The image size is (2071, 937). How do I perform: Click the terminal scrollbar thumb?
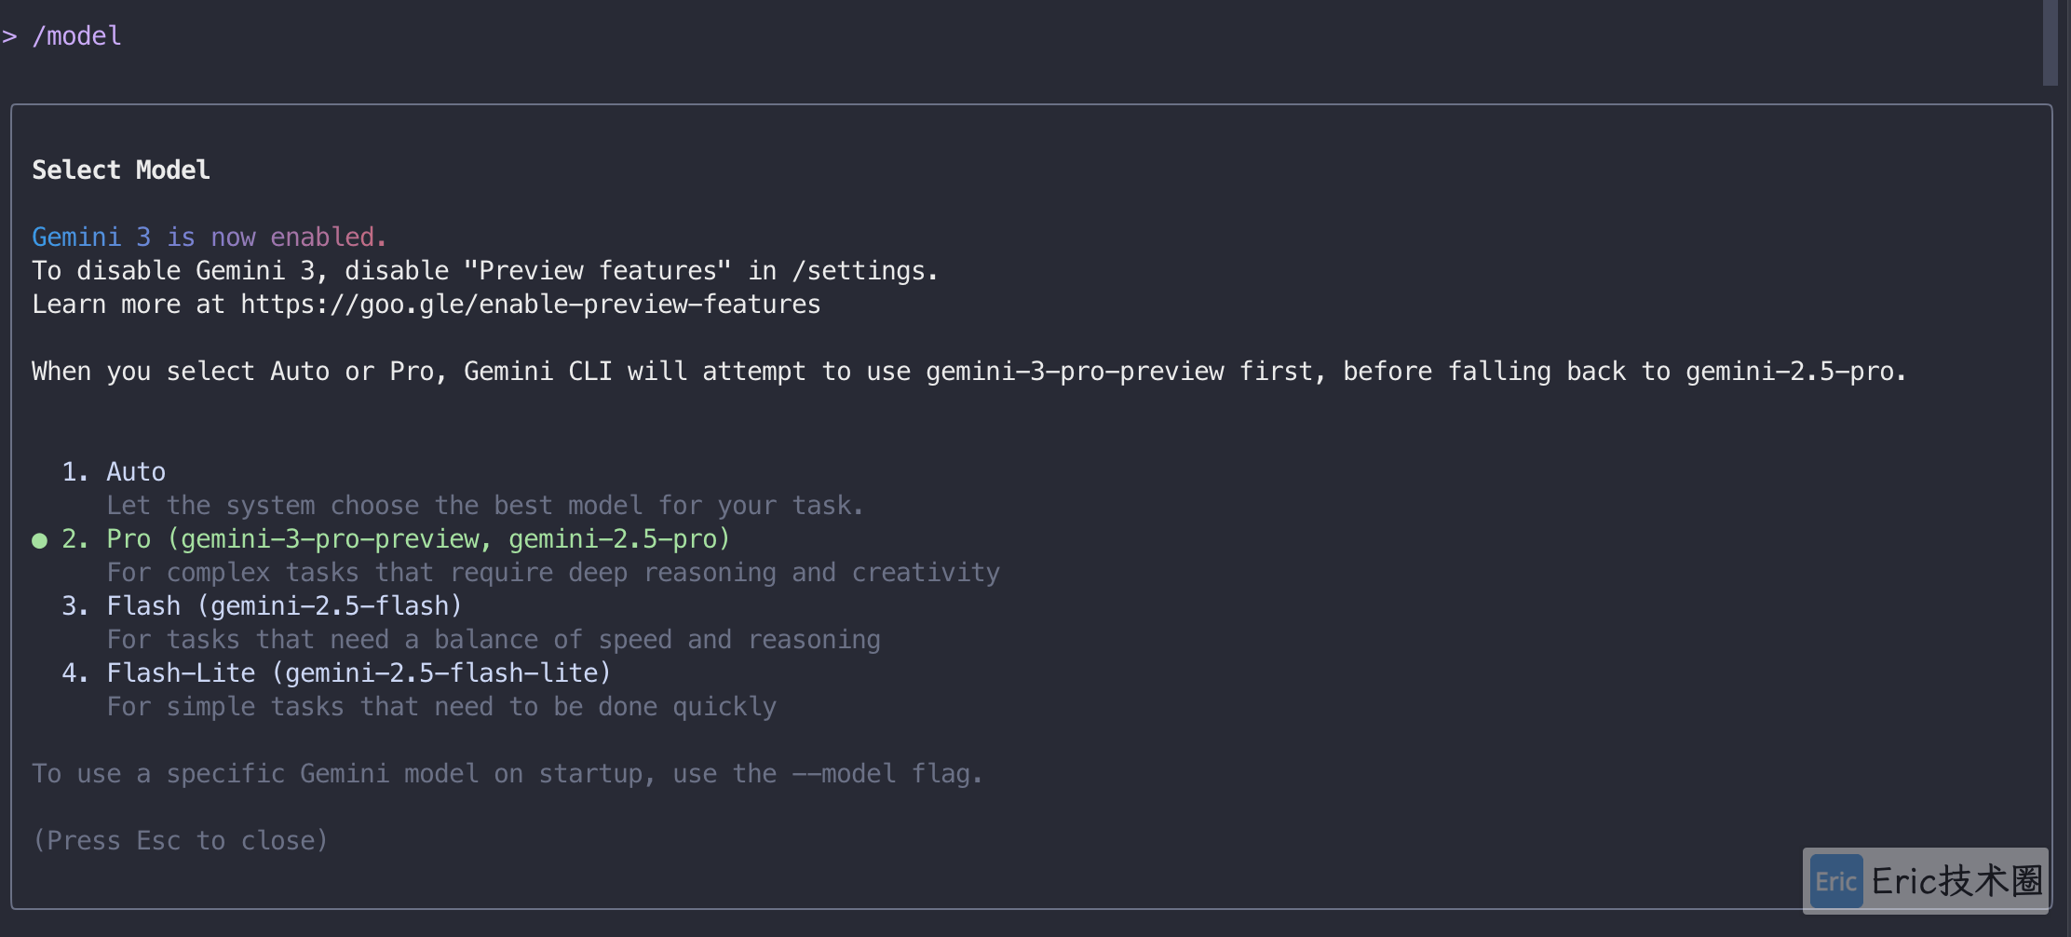2050,42
